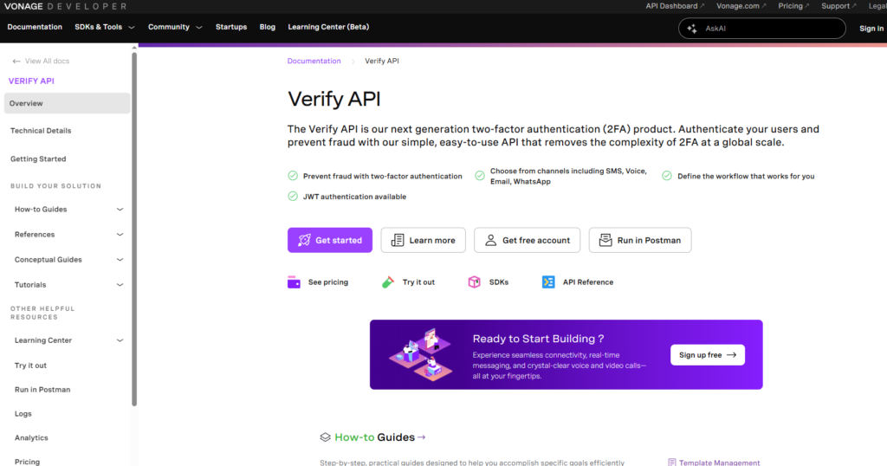Click the arrow icon in Sign up free
Viewport: 887px width, 466px height.
pos(731,355)
